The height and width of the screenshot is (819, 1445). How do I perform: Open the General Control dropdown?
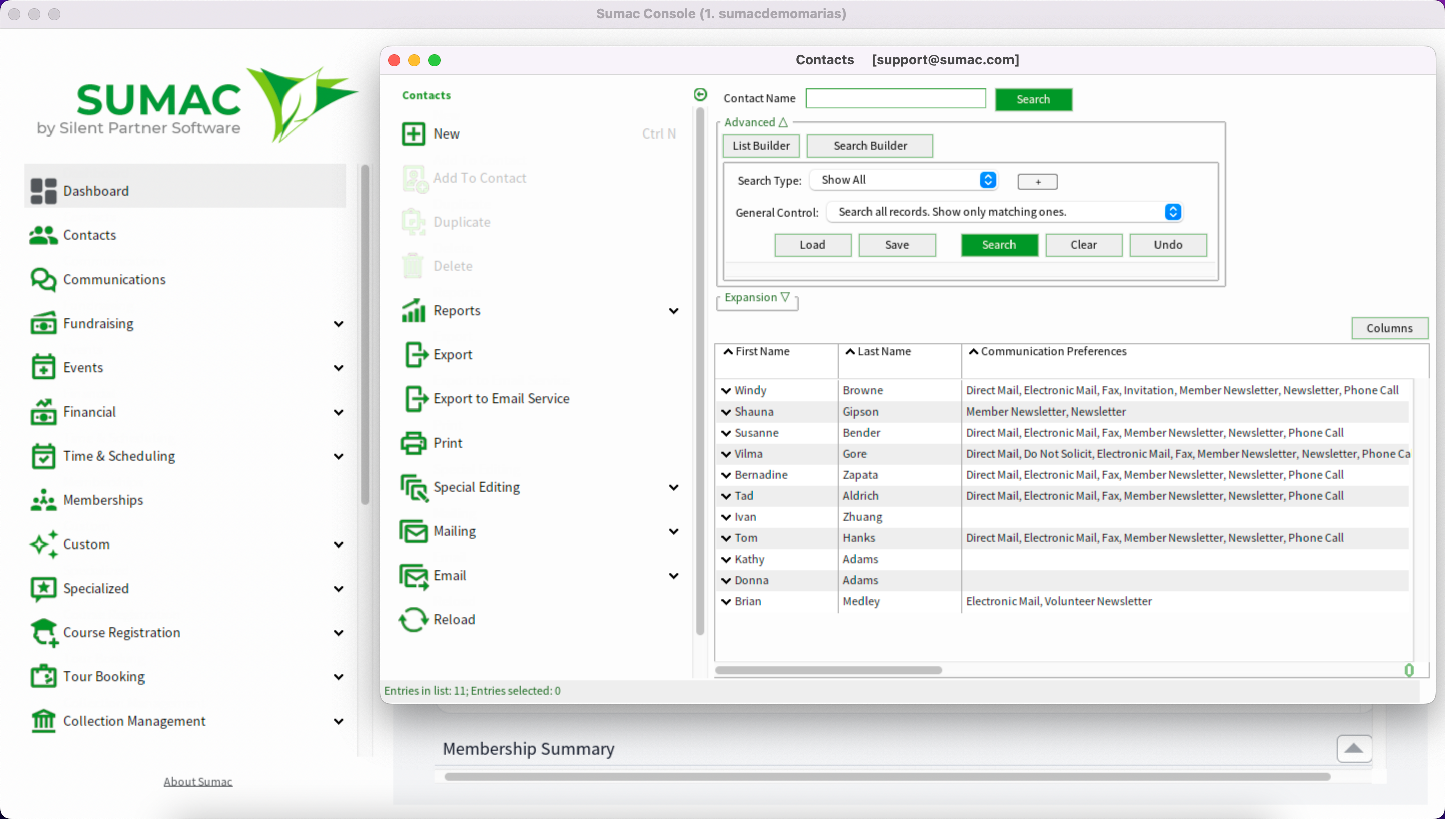(x=1005, y=212)
